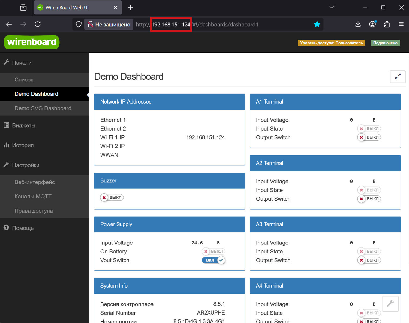Toggle the A2 Terminal Output Switch
This screenshot has width=409, height=323.
(369, 199)
